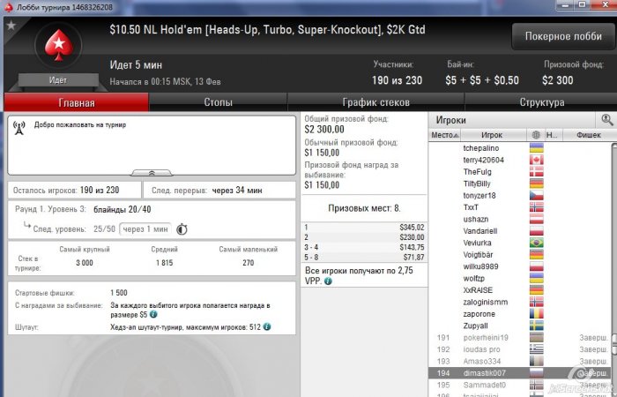Sort players by Фишек column header

click(589, 135)
